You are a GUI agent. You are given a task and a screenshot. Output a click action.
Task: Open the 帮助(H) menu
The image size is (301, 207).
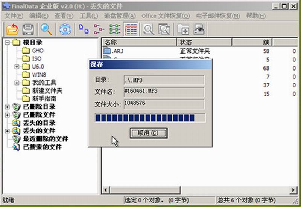256,16
